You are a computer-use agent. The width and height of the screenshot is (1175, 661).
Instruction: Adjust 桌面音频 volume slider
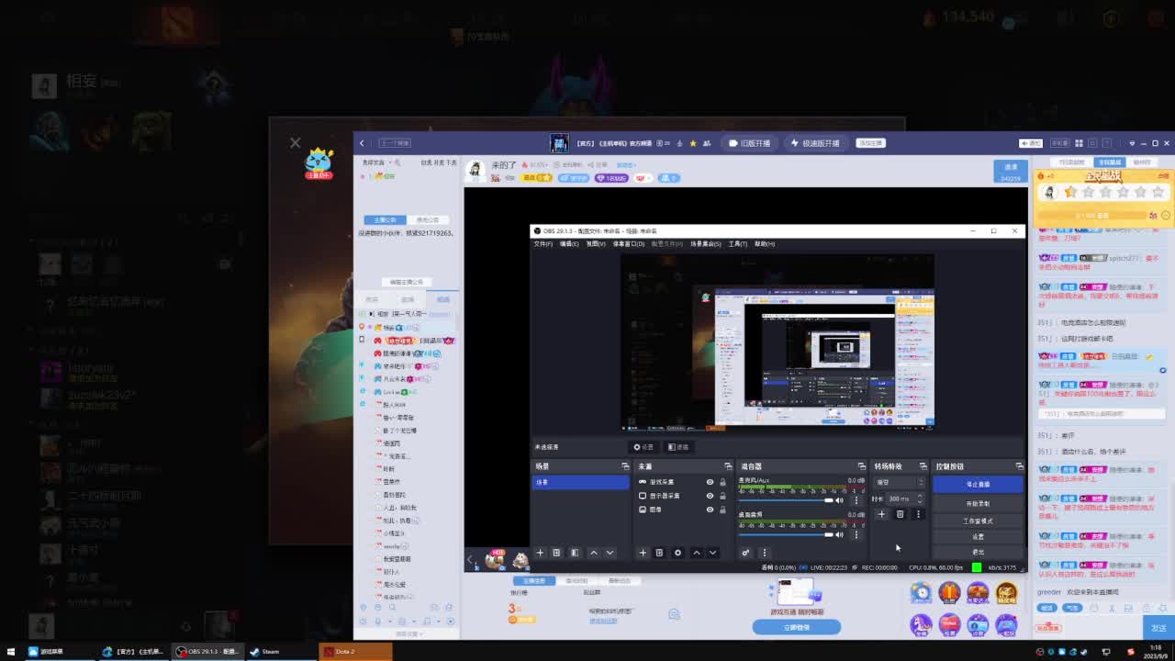788,534
